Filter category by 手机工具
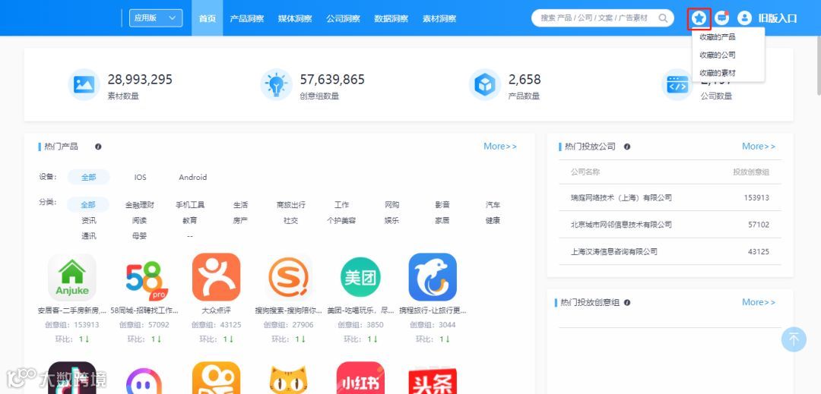 click(x=189, y=205)
